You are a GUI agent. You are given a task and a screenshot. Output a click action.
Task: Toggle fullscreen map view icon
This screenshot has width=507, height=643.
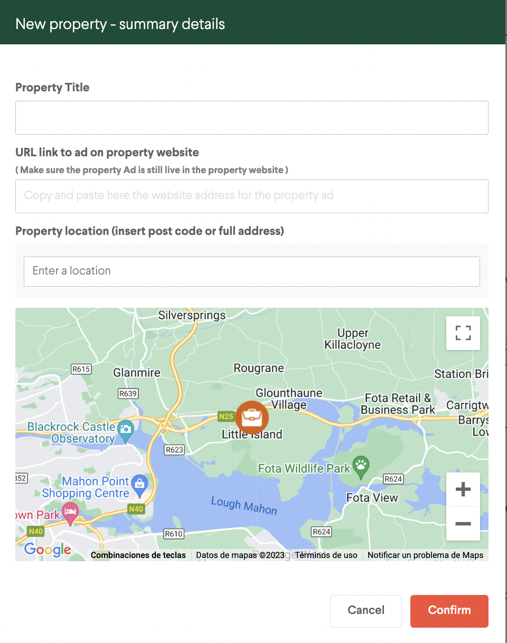click(x=463, y=333)
